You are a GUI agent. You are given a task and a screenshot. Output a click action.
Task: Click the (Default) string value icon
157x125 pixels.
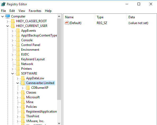(67, 23)
